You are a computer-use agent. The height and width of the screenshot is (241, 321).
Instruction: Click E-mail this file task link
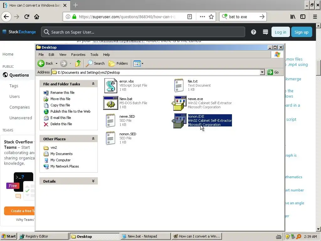[x=61, y=118]
